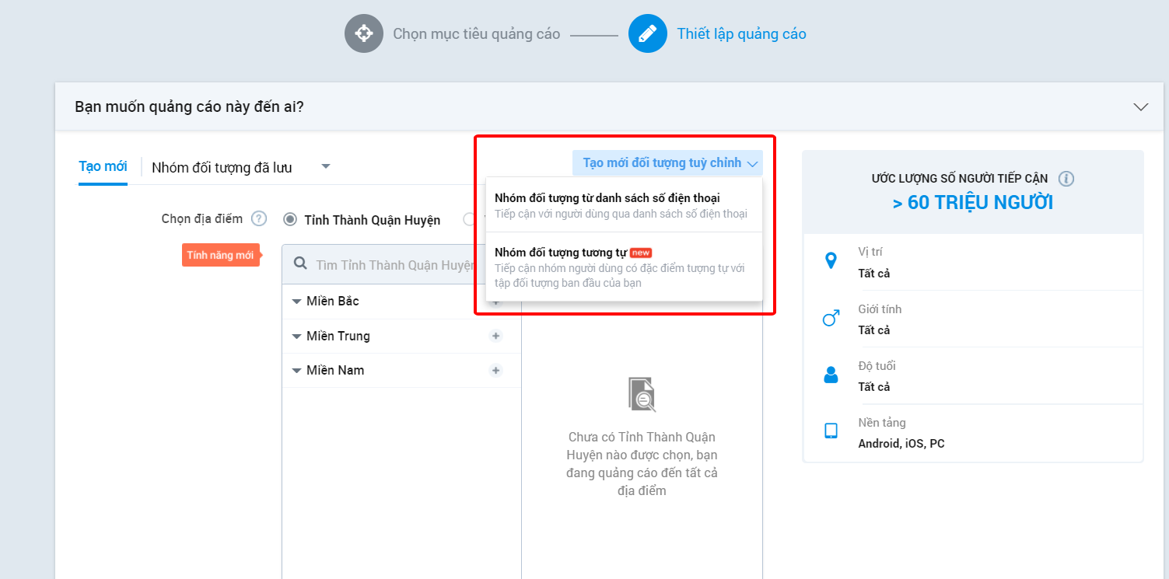
Task: Click the person icon for Độ tuổi
Action: [x=831, y=375]
